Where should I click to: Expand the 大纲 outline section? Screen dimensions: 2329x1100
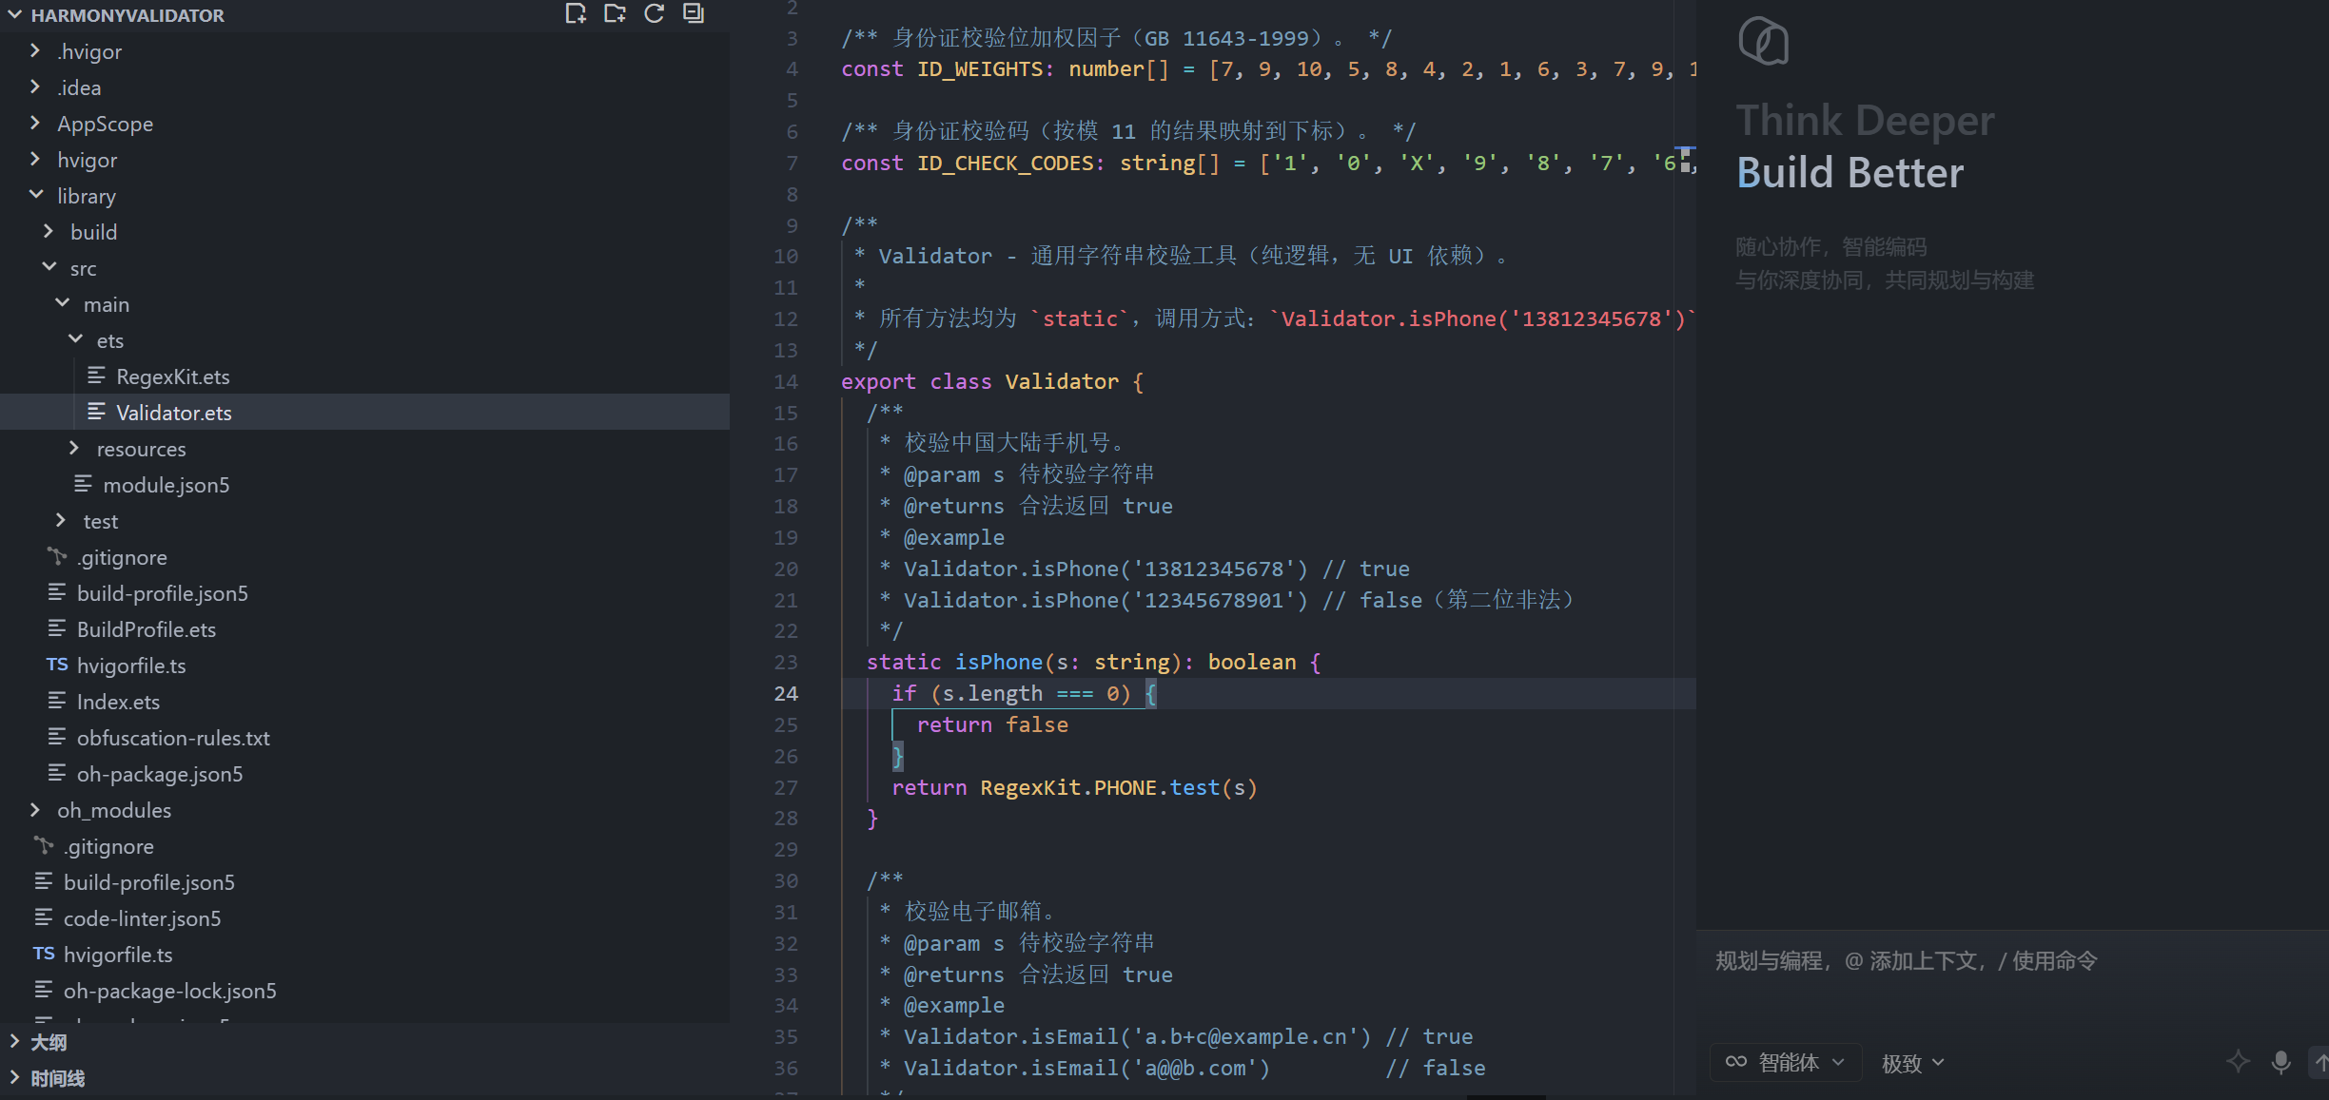[49, 1042]
